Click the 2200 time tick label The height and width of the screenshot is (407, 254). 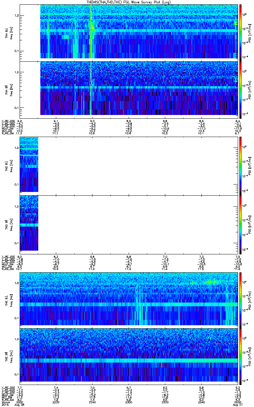[20, 402]
